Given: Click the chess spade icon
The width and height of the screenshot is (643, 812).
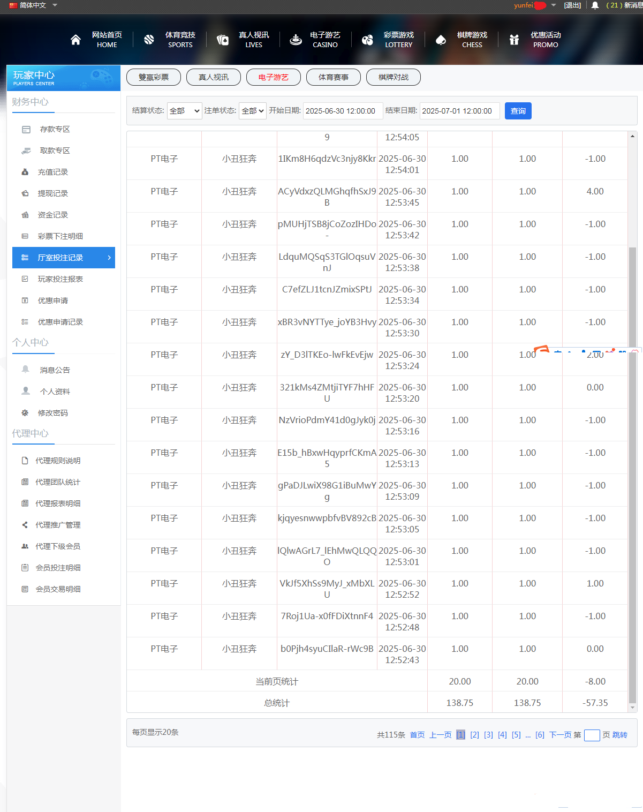Looking at the screenshot, I should (x=441, y=40).
